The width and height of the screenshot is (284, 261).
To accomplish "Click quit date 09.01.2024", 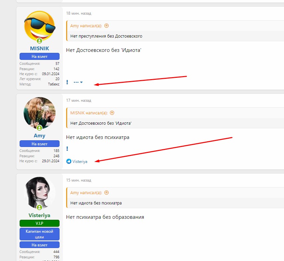I will [x=51, y=74].
